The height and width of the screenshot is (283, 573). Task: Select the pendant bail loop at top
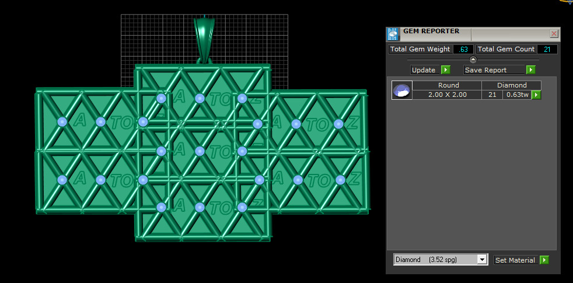click(204, 40)
